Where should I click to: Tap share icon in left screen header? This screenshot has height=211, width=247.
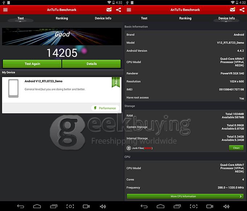(x=118, y=10)
